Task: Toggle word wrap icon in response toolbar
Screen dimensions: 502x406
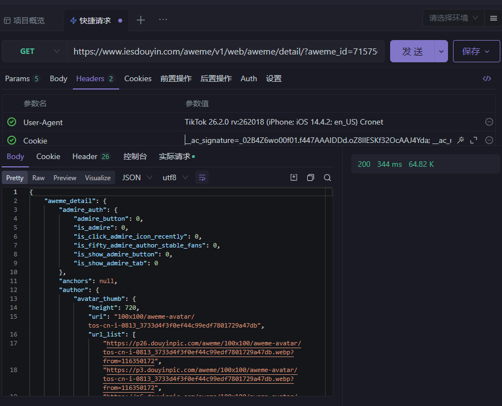Action: [x=202, y=177]
